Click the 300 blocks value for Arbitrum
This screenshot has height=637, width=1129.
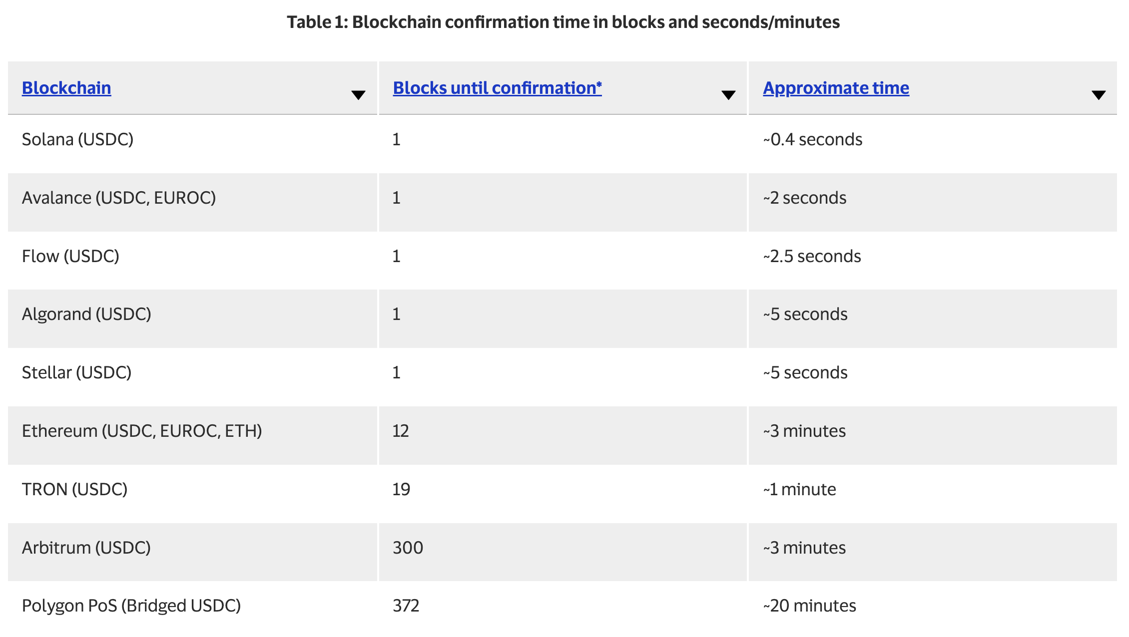pos(408,548)
